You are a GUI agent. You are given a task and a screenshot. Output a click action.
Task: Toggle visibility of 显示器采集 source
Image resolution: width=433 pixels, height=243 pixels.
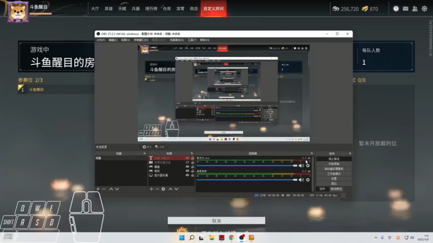187,175
